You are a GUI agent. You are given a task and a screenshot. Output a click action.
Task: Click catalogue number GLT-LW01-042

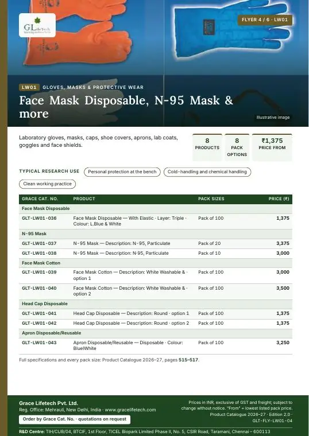[x=39, y=324]
